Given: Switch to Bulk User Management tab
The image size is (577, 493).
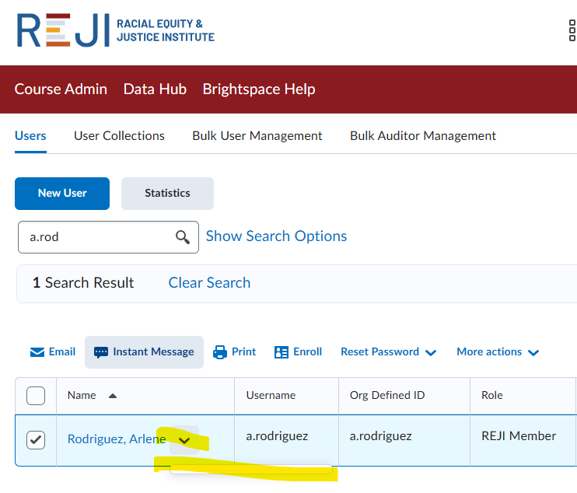Looking at the screenshot, I should (x=257, y=136).
